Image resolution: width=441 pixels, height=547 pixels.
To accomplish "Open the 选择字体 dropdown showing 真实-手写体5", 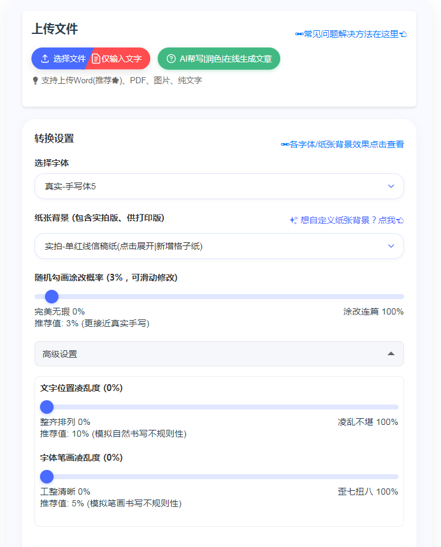I will 219,186.
